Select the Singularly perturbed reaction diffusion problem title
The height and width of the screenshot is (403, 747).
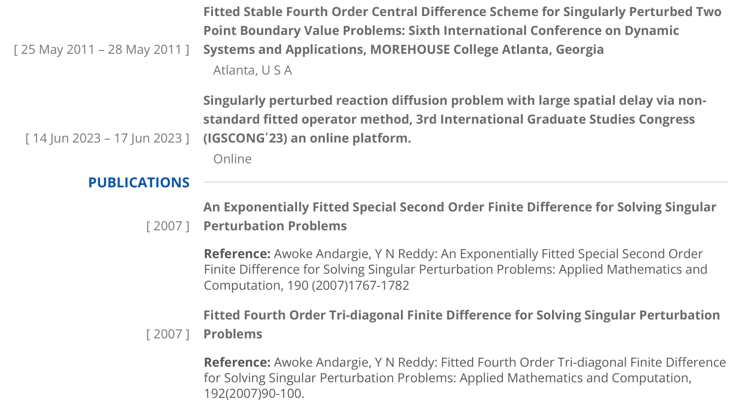pyautogui.click(x=455, y=119)
